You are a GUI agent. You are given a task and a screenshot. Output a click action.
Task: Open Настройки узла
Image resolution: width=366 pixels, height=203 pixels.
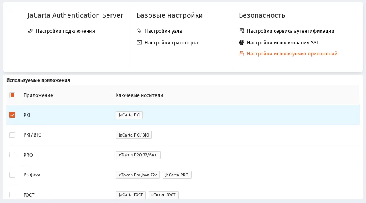[x=163, y=31]
